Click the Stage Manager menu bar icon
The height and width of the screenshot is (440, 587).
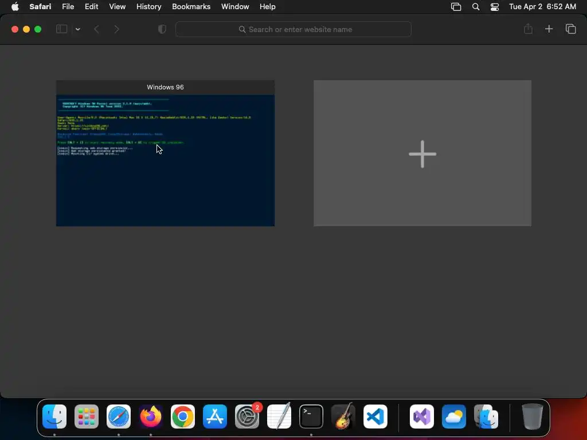(x=456, y=7)
